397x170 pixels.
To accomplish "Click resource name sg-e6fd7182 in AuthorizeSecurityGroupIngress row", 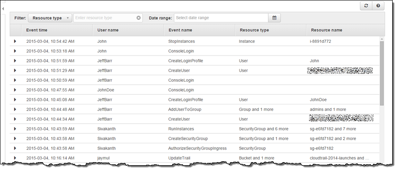I will point(322,149).
